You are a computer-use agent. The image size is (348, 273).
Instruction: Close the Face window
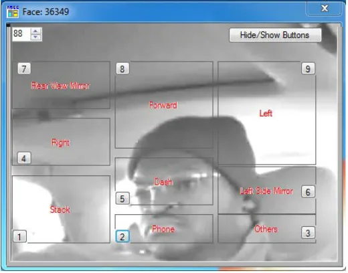click(324, 9)
